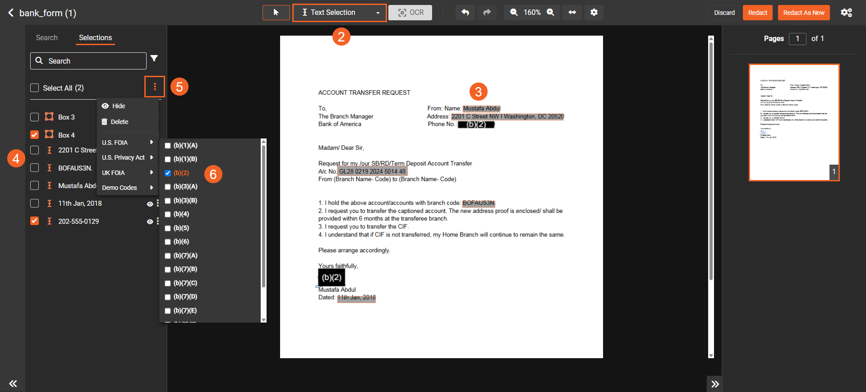Go back using the left chevron
Screen dimensions: 866x392
(x=11, y=13)
